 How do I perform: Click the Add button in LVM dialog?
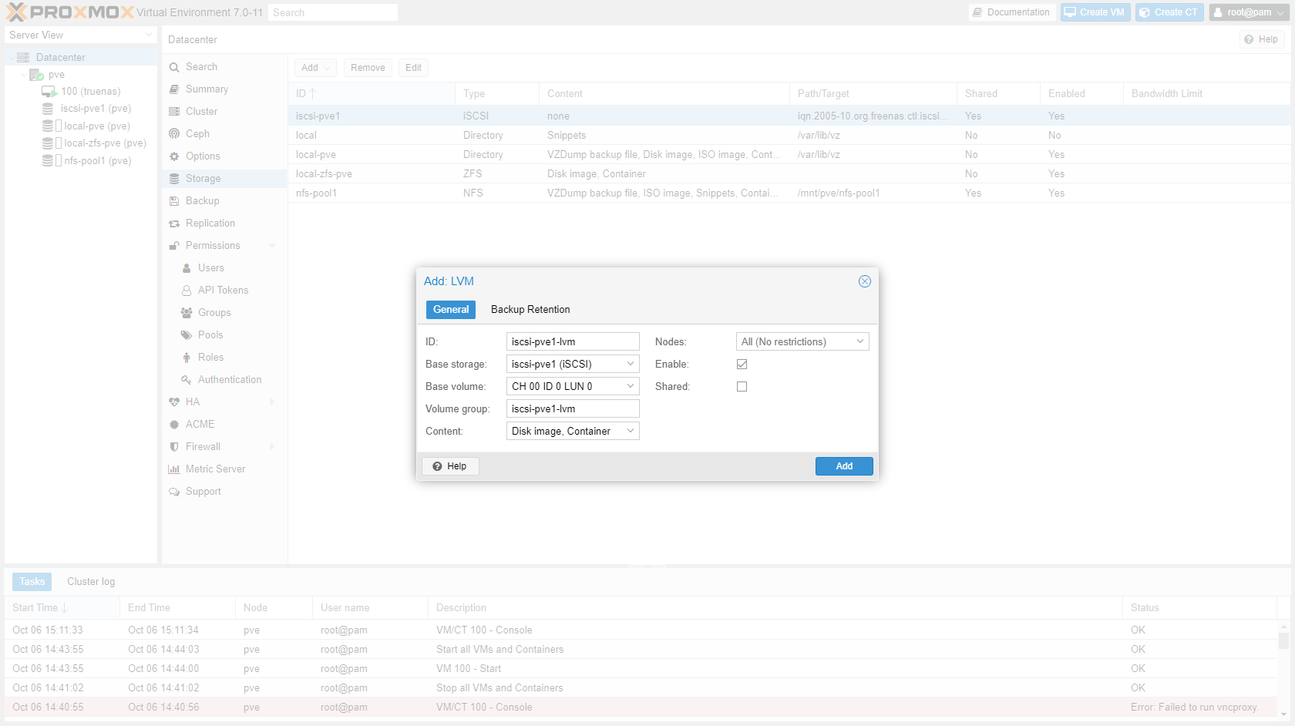(844, 466)
